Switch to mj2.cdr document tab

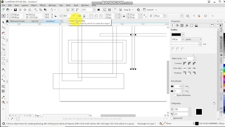(x=35, y=21)
